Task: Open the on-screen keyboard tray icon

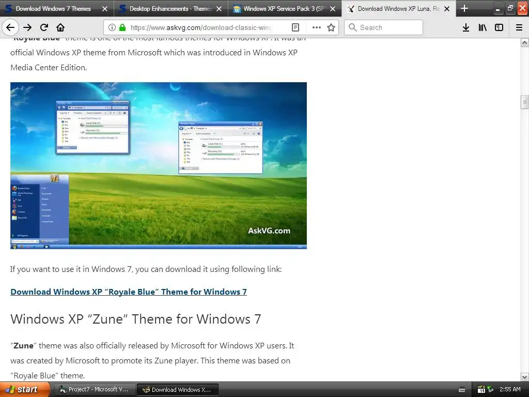Action: coord(462,390)
